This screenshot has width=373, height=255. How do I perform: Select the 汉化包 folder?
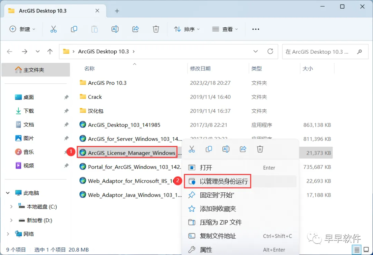[x=96, y=111]
